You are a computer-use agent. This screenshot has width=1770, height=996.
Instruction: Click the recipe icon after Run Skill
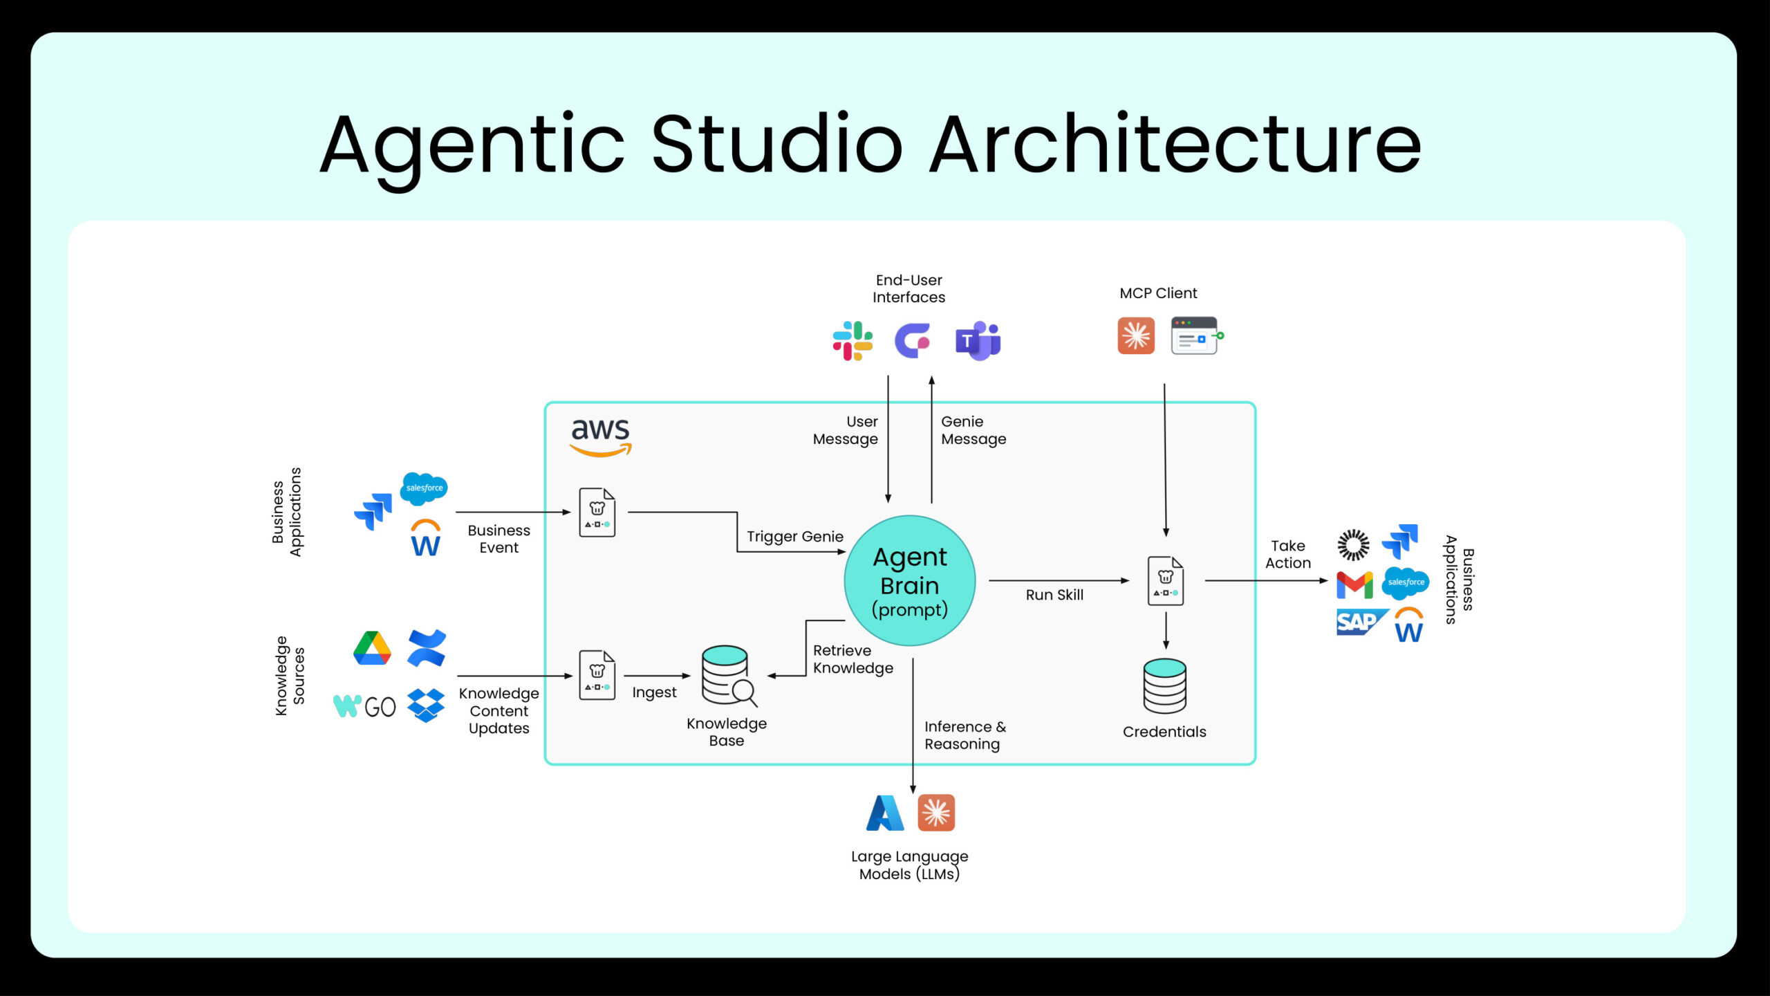coord(1166,581)
